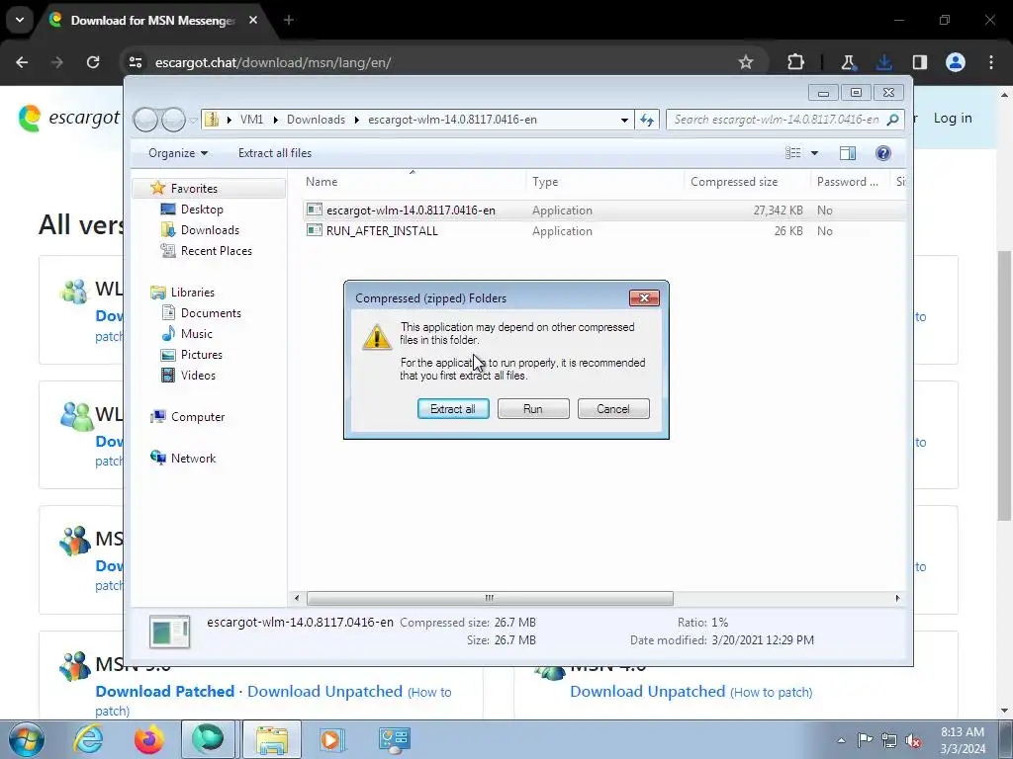Open the change view options arrow
Screen dimensions: 1013x759
tap(814, 153)
